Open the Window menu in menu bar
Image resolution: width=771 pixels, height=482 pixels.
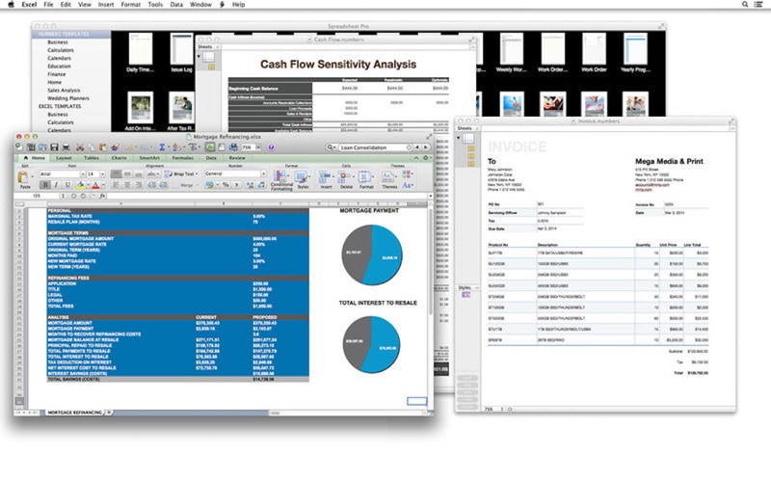click(x=200, y=5)
